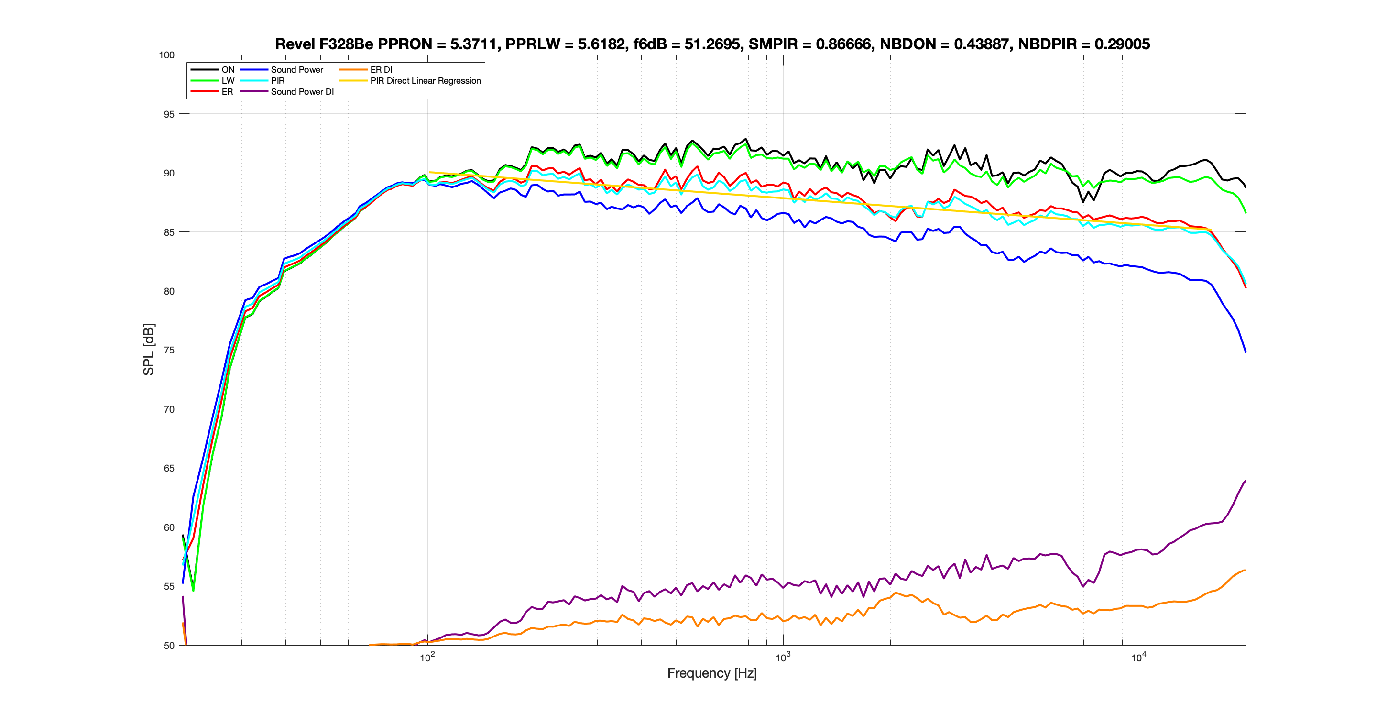Click the Frequency [Hz] axis label
1377x725 pixels.
pyautogui.click(x=712, y=673)
